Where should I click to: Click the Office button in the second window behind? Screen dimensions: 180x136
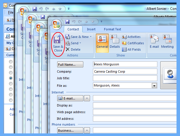click(x=31, y=20)
